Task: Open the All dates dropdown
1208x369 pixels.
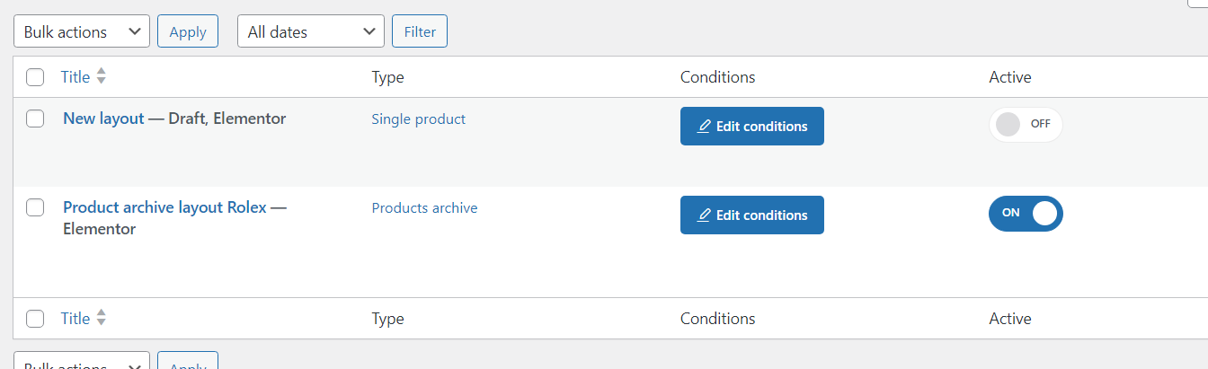Action: click(x=311, y=31)
